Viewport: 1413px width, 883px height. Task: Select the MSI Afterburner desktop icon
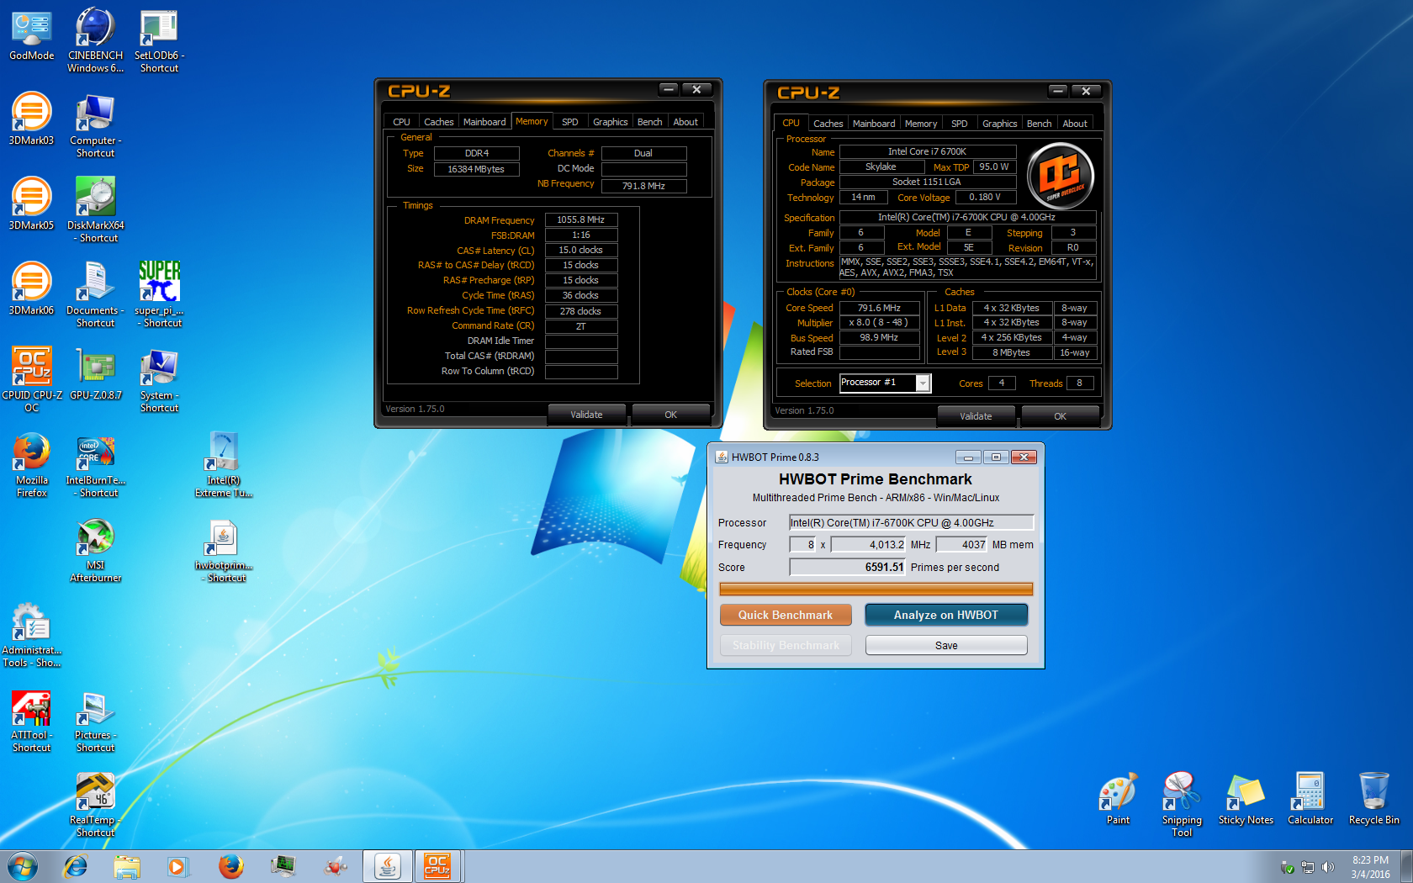click(95, 550)
